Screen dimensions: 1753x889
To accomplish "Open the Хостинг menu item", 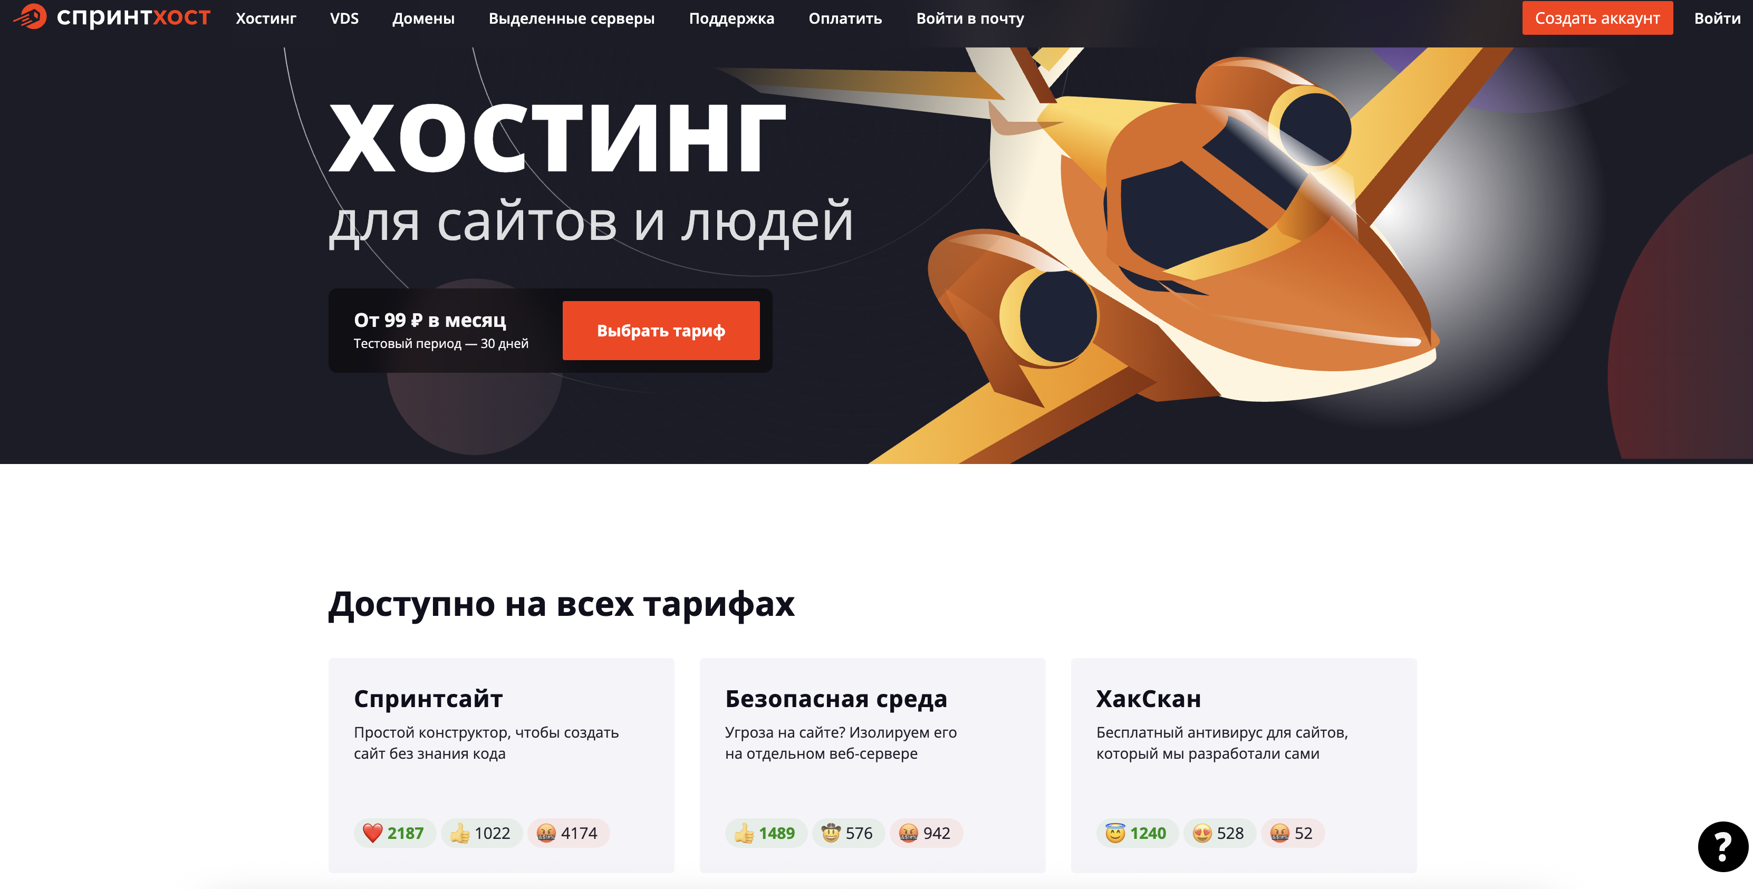I will coord(266,18).
